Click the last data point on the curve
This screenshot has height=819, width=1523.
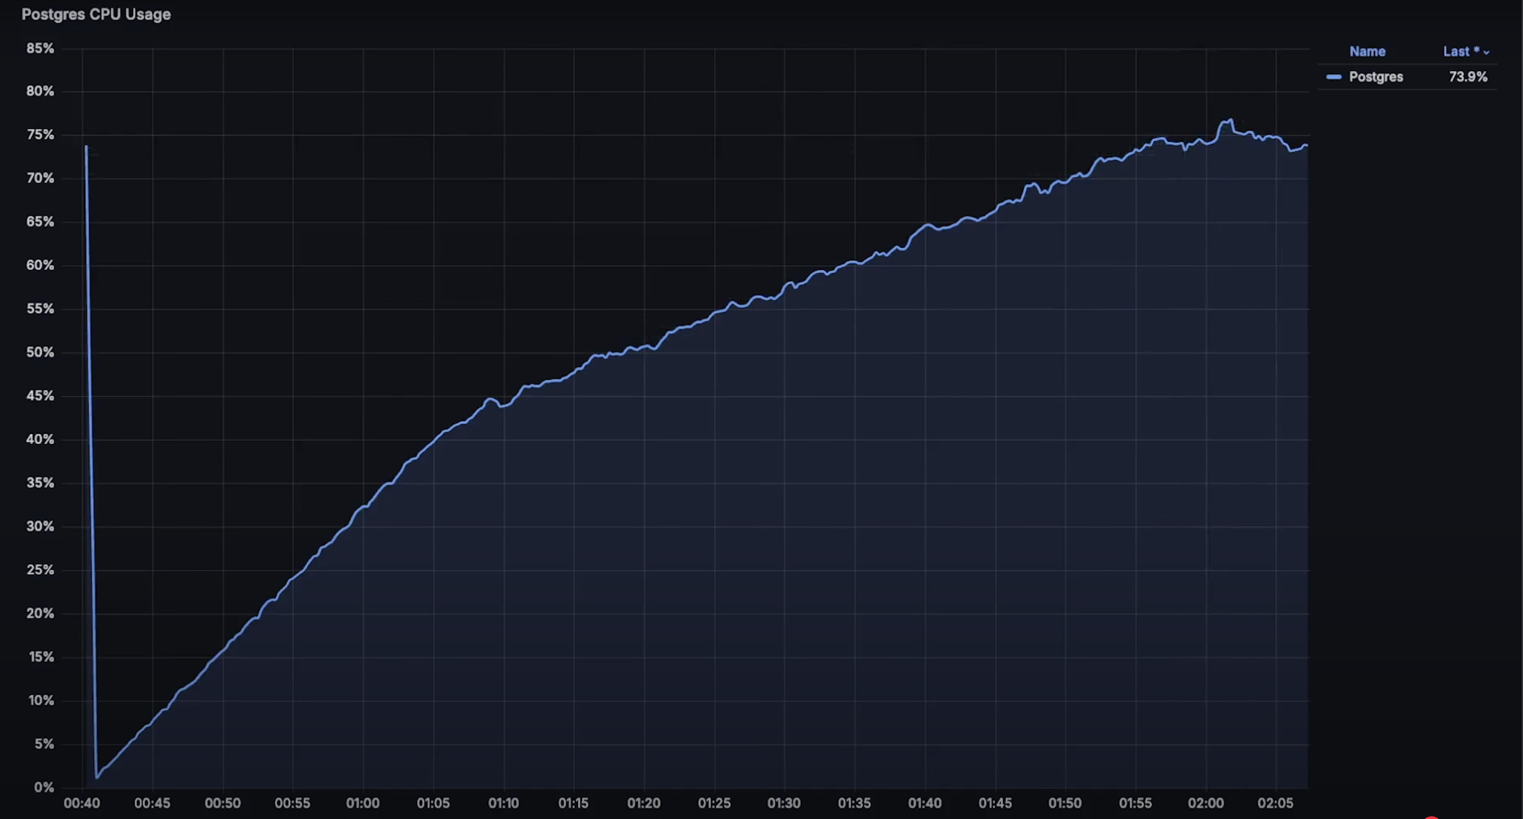point(1306,145)
